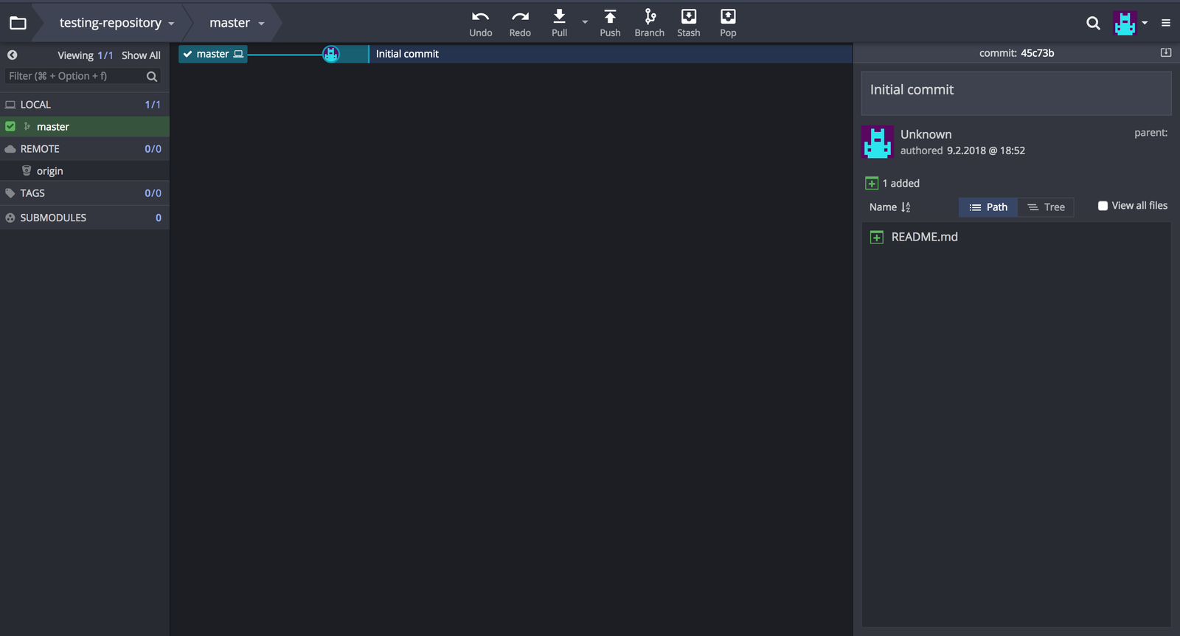The height and width of the screenshot is (636, 1180).
Task: Collapse the left panel with the back arrow
Action: pos(13,55)
